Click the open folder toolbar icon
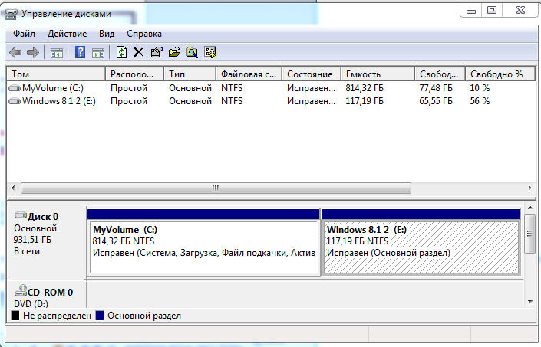Image resolution: width=541 pixels, height=347 pixels. point(174,53)
